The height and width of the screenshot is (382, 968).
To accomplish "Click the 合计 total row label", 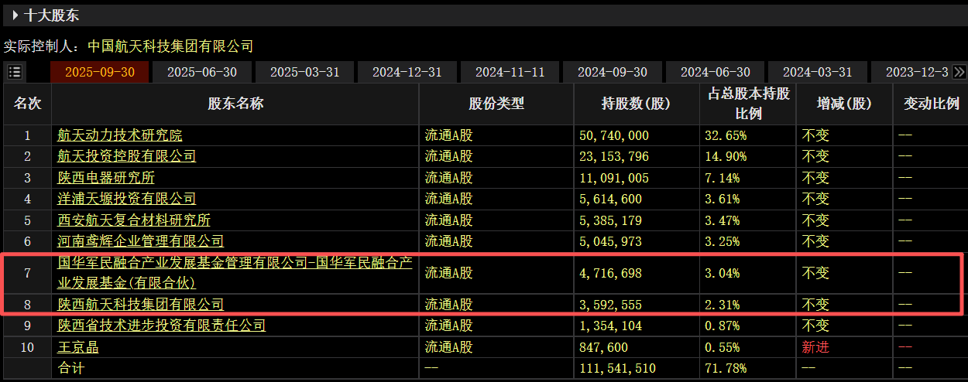I will click(71, 368).
